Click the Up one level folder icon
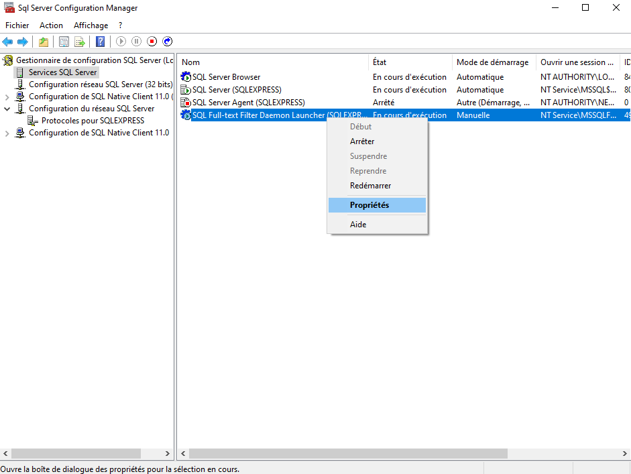Screen dimensions: 631x474 [x=44, y=42]
